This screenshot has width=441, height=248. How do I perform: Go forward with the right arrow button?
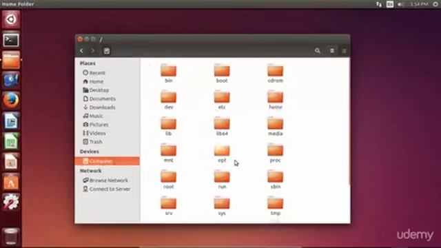(92, 51)
